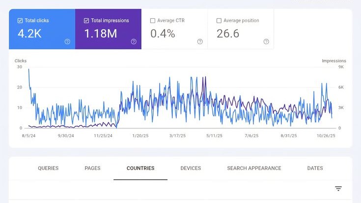Click the Impressions axis label
Screen dimensions: 361x203
point(334,61)
